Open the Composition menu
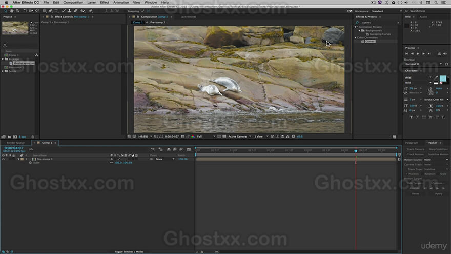The height and width of the screenshot is (254, 451). pyautogui.click(x=73, y=2)
